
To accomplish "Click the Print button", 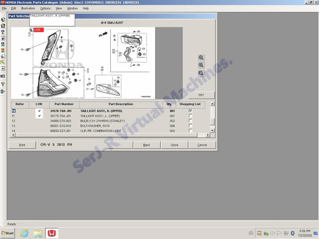I will (x=22, y=145).
